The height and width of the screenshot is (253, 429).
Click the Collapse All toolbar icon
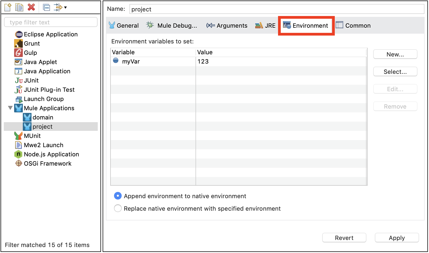click(x=47, y=7)
